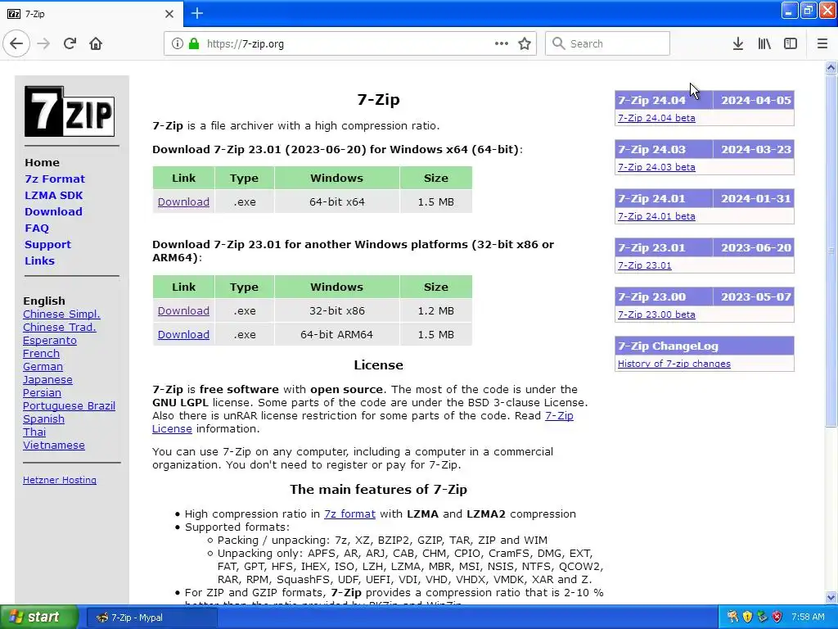Click the 7-Zip logo image
Viewport: 838px width, 629px height.
click(70, 111)
